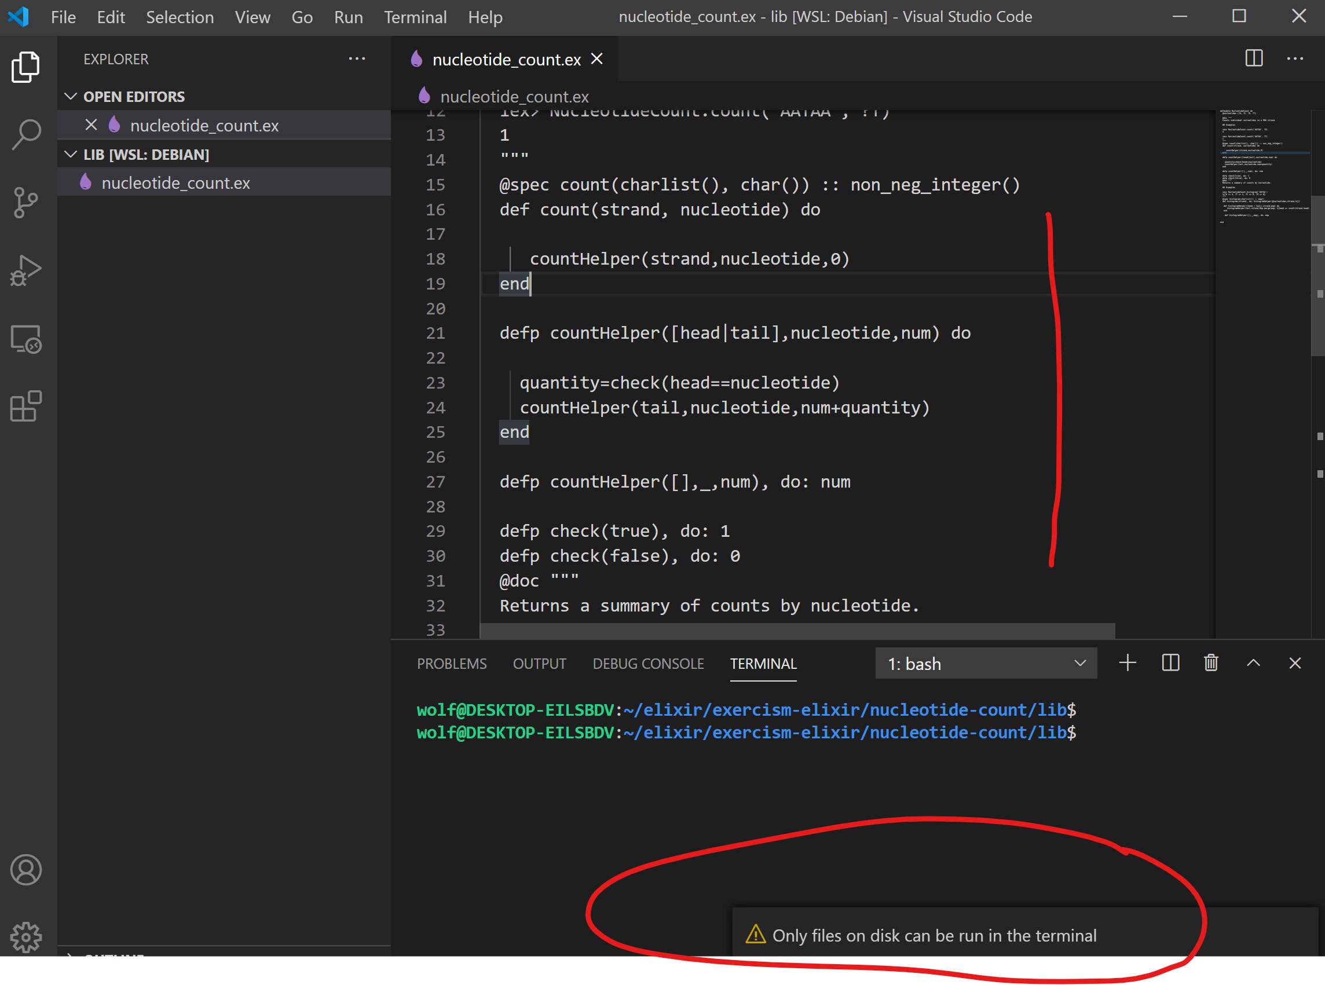1325x985 pixels.
Task: Open the Manage settings gear
Action: pos(25,937)
